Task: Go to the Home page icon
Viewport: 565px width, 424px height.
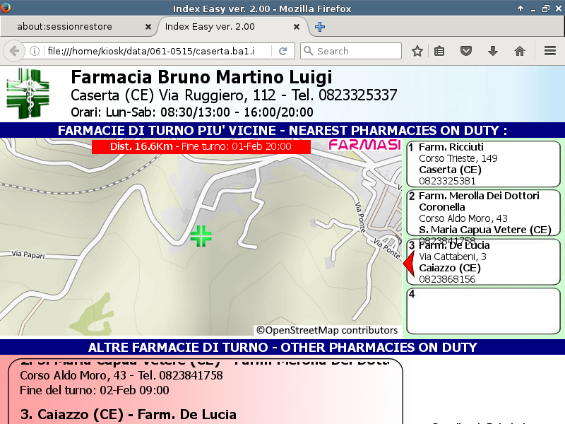Action: click(520, 51)
